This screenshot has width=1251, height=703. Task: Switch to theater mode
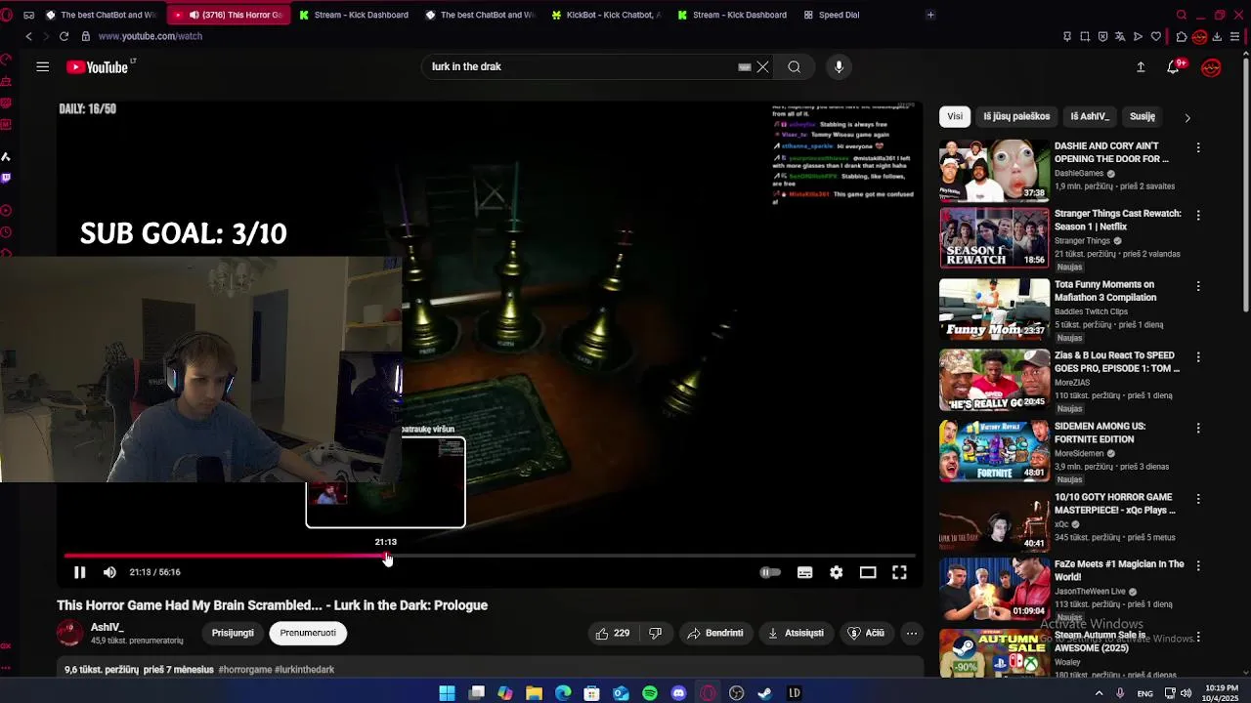coord(868,572)
